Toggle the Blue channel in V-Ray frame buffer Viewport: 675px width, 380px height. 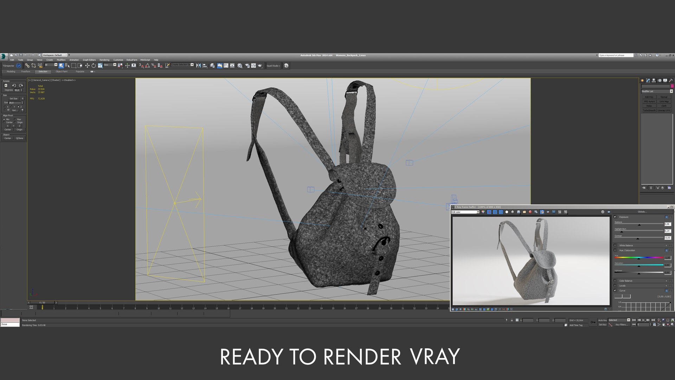pyautogui.click(x=501, y=212)
